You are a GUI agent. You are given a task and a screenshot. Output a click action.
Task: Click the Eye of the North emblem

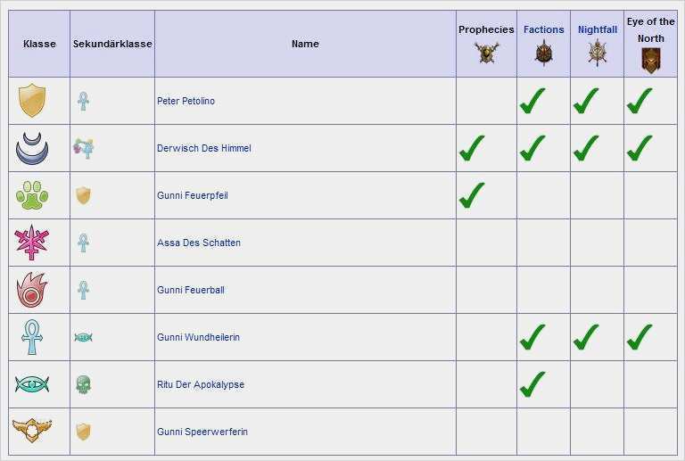(x=650, y=61)
